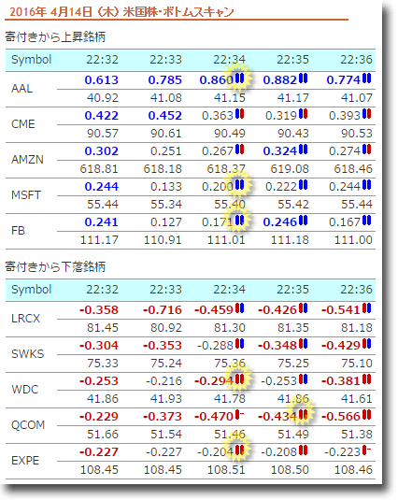Click the heading 寄付きから下落銘柄
This screenshot has width=398, height=500.
pyautogui.click(x=55, y=267)
